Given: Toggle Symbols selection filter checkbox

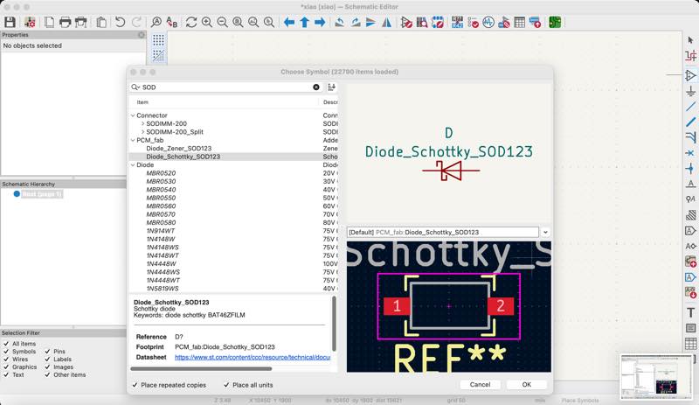Looking at the screenshot, I should 6,352.
